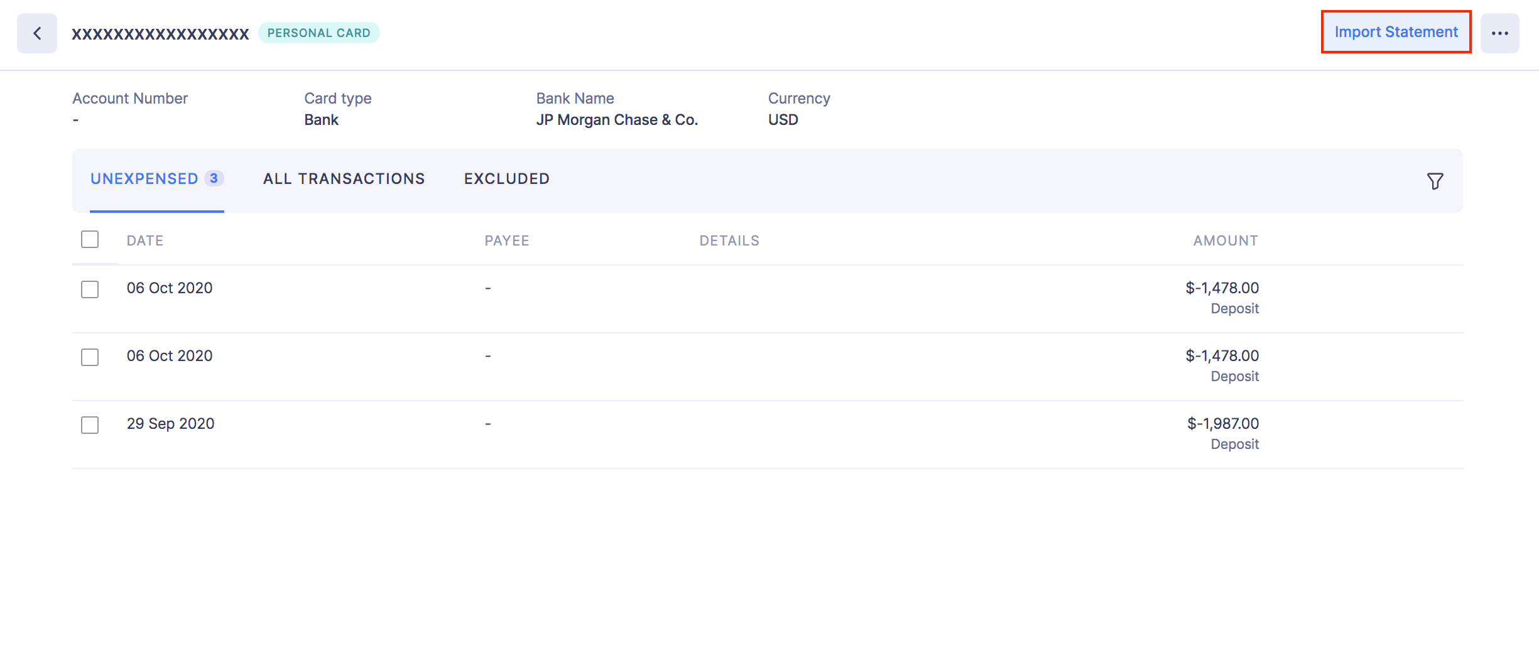Click the Date column header
Image resolution: width=1539 pixels, height=648 pixels.
tap(145, 240)
